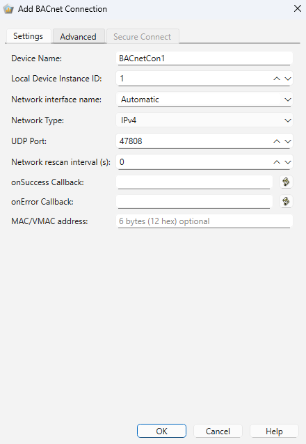Screen dimensions: 306x444
Task: Click the 'Local Device Instance ID:' label
Action: click(56, 79)
